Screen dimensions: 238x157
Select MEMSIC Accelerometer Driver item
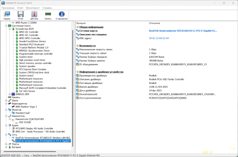tap(34, 51)
